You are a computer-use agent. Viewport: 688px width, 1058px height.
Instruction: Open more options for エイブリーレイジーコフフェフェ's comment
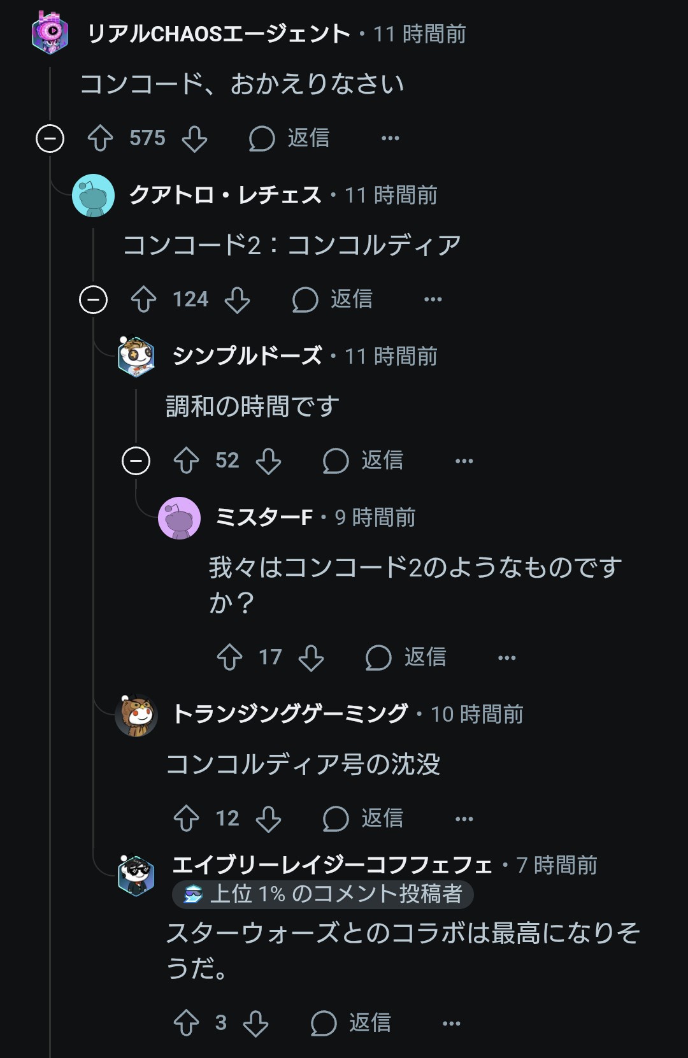[451, 1023]
